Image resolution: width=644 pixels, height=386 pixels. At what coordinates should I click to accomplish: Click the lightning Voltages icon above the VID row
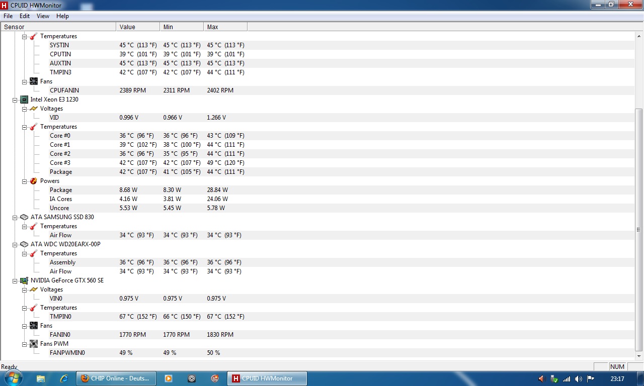(34, 109)
